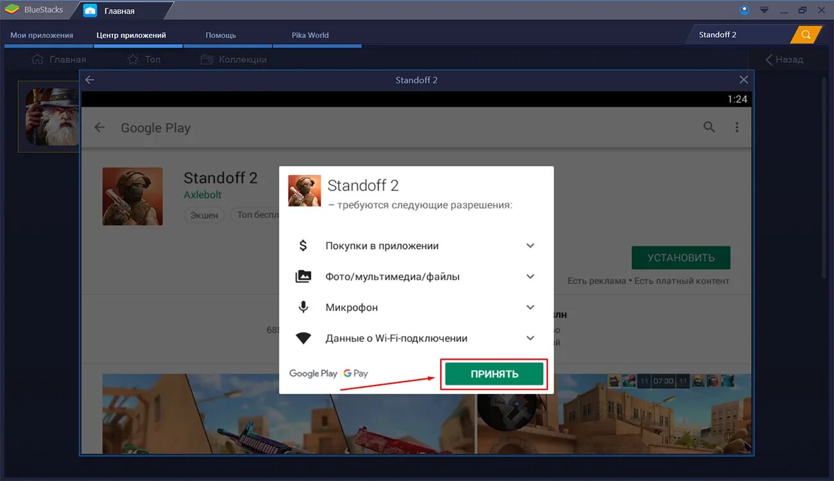Click the Google Play title text
The width and height of the screenshot is (834, 481).
[156, 128]
